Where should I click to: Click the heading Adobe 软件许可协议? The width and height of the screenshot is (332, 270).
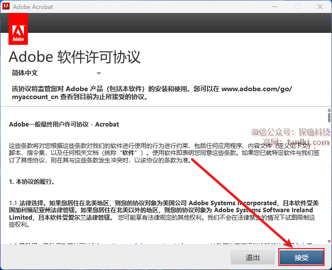75,57
